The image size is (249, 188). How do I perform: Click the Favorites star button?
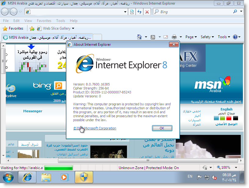tap(13, 28)
